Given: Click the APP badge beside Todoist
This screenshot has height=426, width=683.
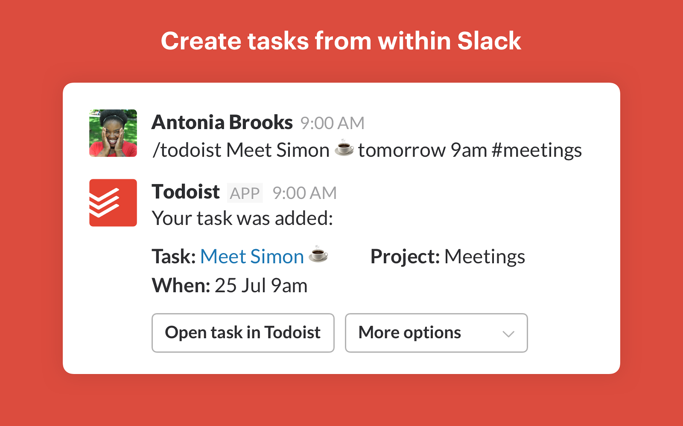Looking at the screenshot, I should click(245, 193).
